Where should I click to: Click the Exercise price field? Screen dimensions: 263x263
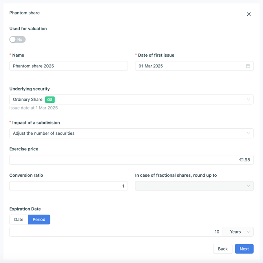coord(131,160)
